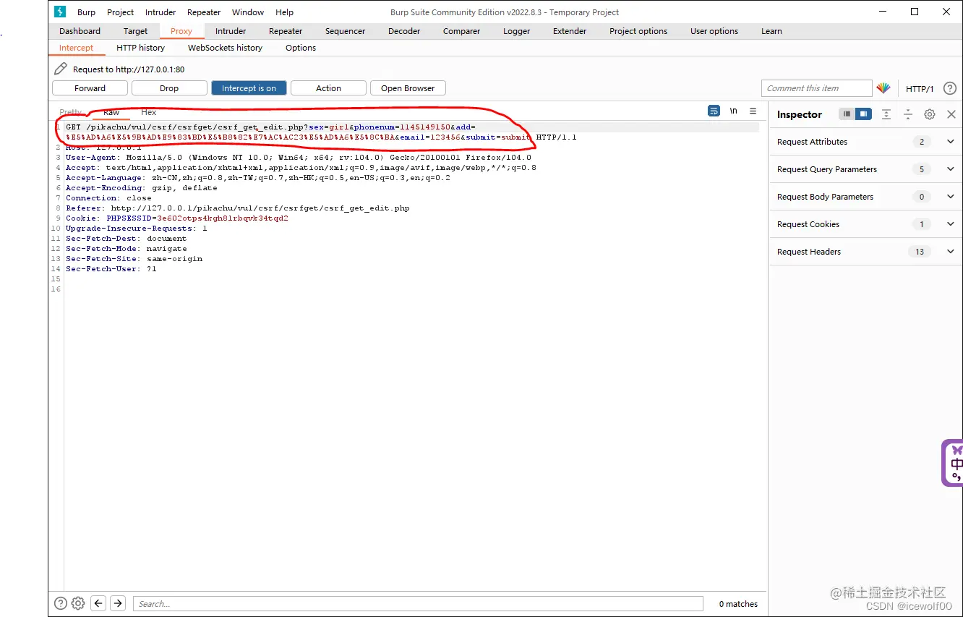Switch to the Target tab
This screenshot has width=963, height=617.
click(x=135, y=31)
